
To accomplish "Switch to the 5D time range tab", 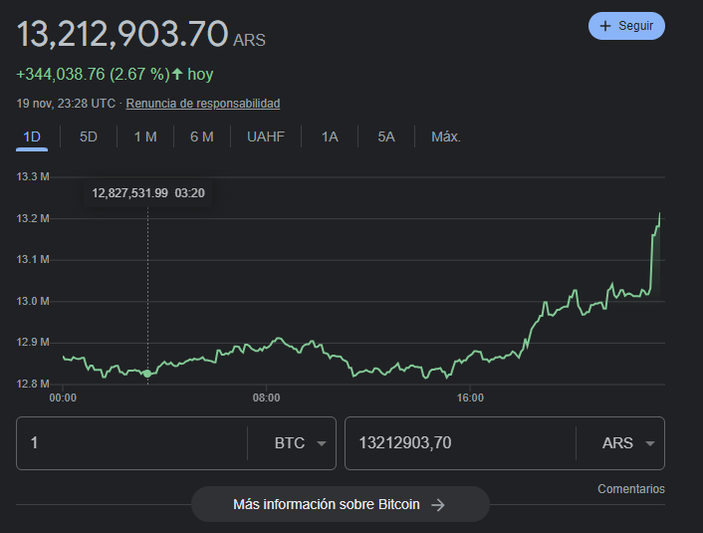I will point(89,136).
